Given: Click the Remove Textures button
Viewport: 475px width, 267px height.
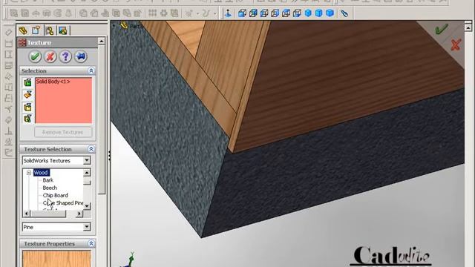Looking at the screenshot, I should point(63,132).
